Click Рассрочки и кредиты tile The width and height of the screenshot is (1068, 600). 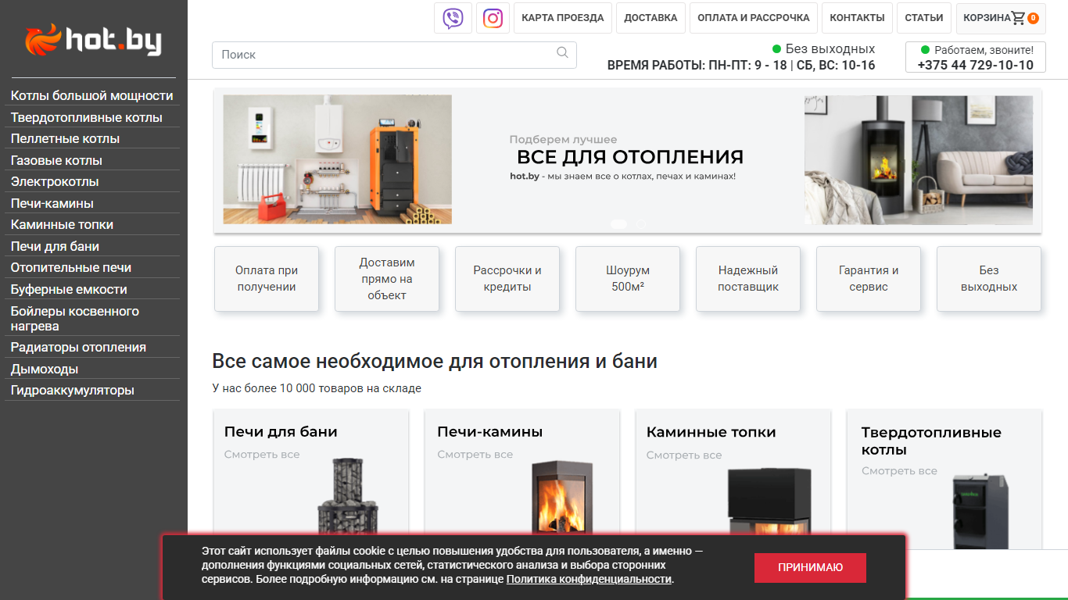[507, 279]
